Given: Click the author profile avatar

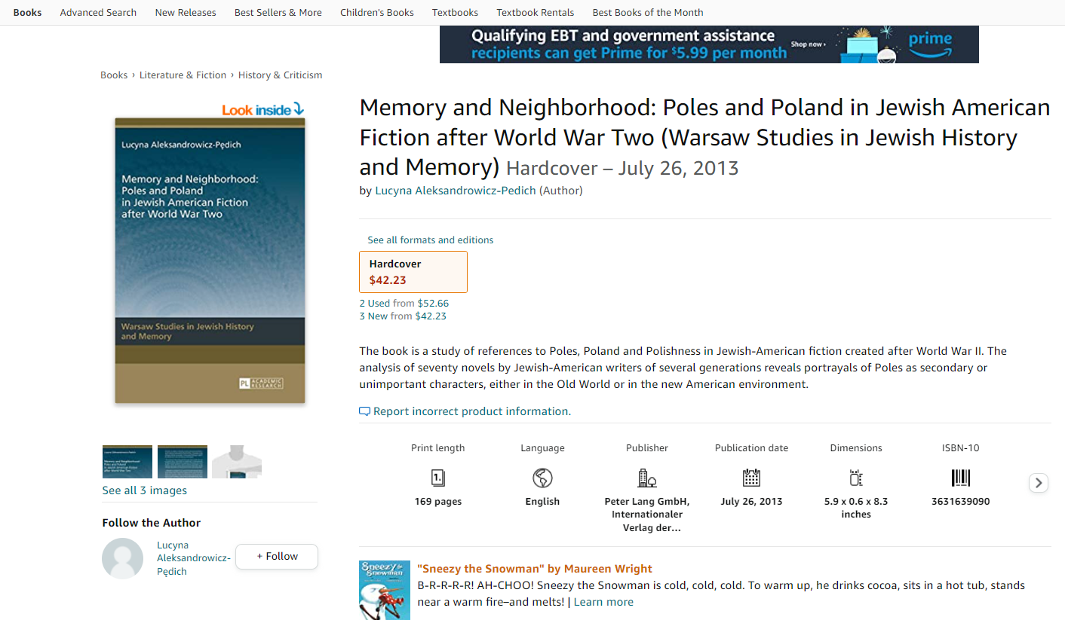Looking at the screenshot, I should [122, 558].
